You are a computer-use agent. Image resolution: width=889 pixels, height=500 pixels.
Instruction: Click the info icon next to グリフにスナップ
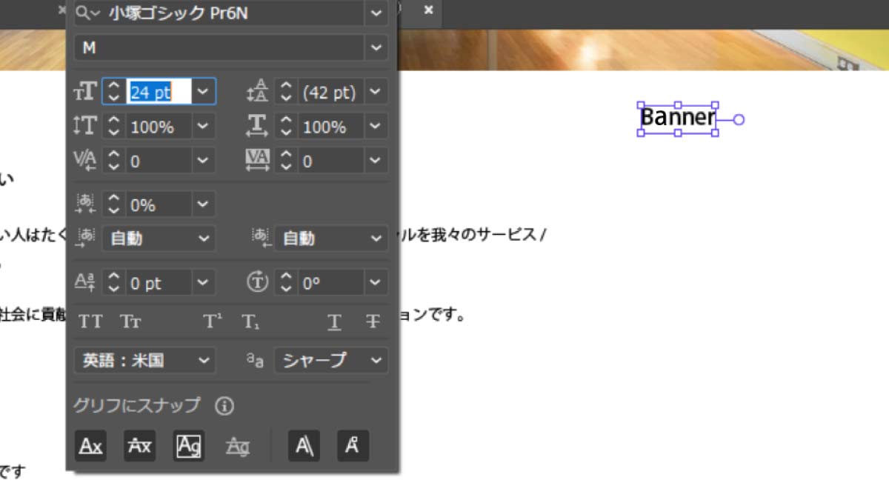[x=224, y=406]
